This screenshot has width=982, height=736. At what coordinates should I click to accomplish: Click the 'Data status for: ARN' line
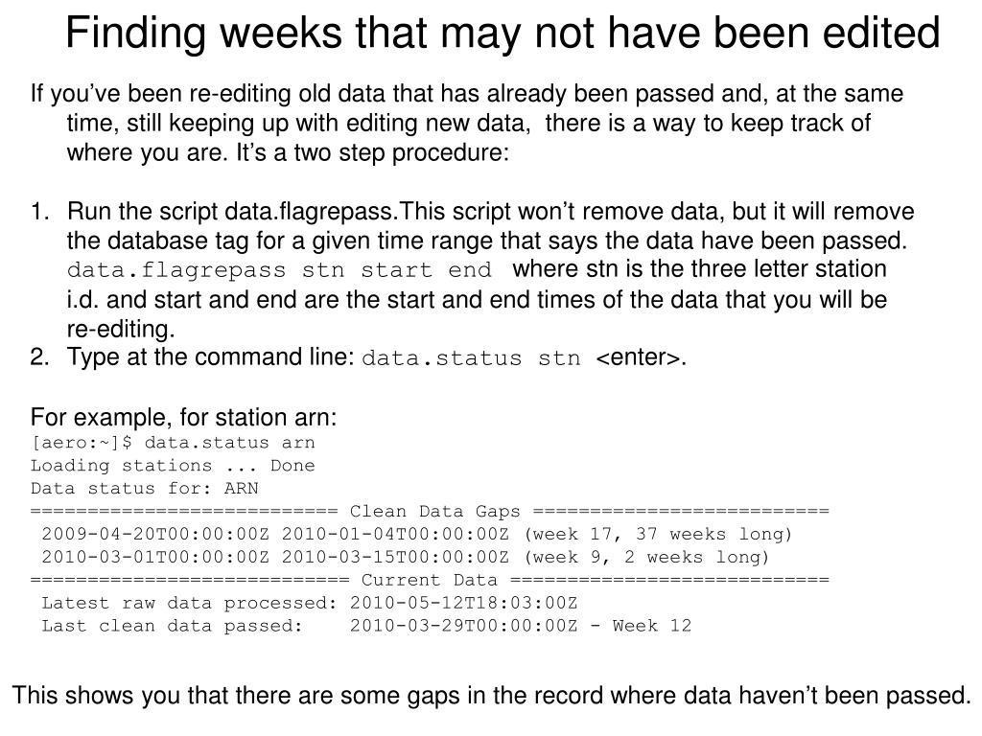point(144,488)
